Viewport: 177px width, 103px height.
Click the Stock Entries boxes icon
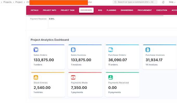[x=36, y=78]
